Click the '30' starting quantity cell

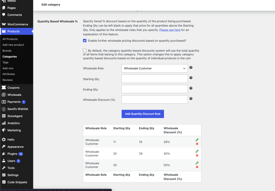point(115,165)
